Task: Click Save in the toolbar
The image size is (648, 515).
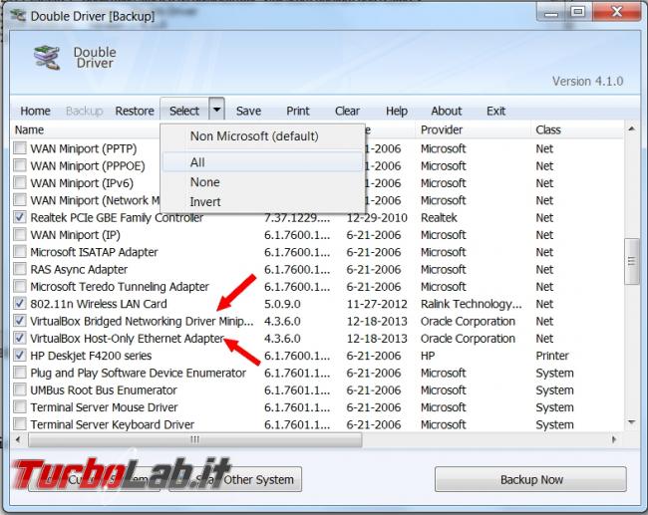Action: tap(248, 111)
